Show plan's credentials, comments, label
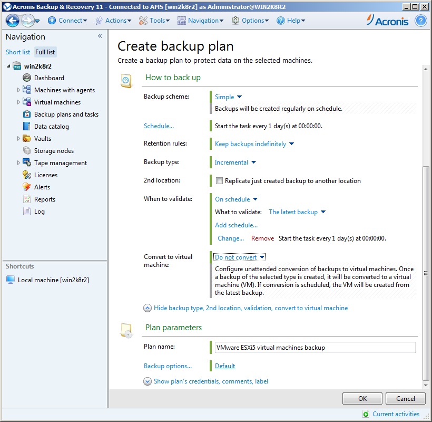432x422 pixels. (x=205, y=381)
